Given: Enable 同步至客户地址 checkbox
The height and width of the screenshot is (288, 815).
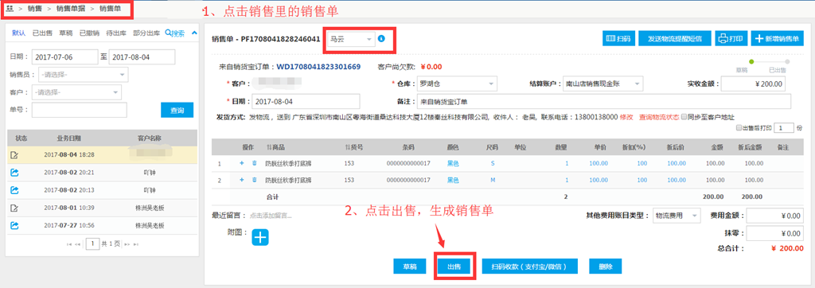Looking at the screenshot, I should point(684,117).
